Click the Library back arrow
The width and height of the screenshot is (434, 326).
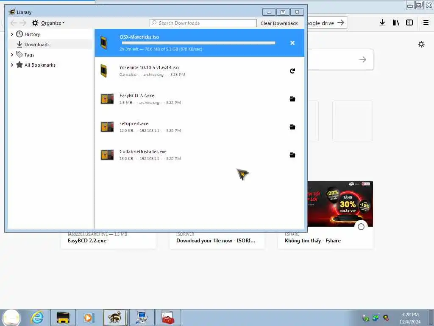click(13, 23)
